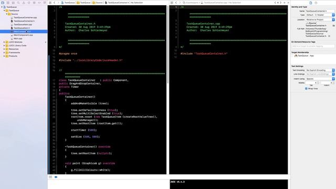
Task: Open Main.cpp in navigator
Action: click(18, 38)
